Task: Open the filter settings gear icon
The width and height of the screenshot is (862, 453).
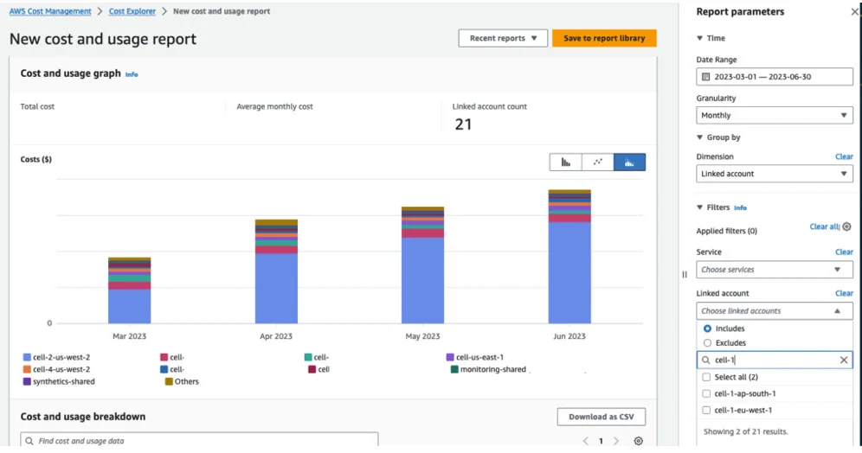Action: 847,226
